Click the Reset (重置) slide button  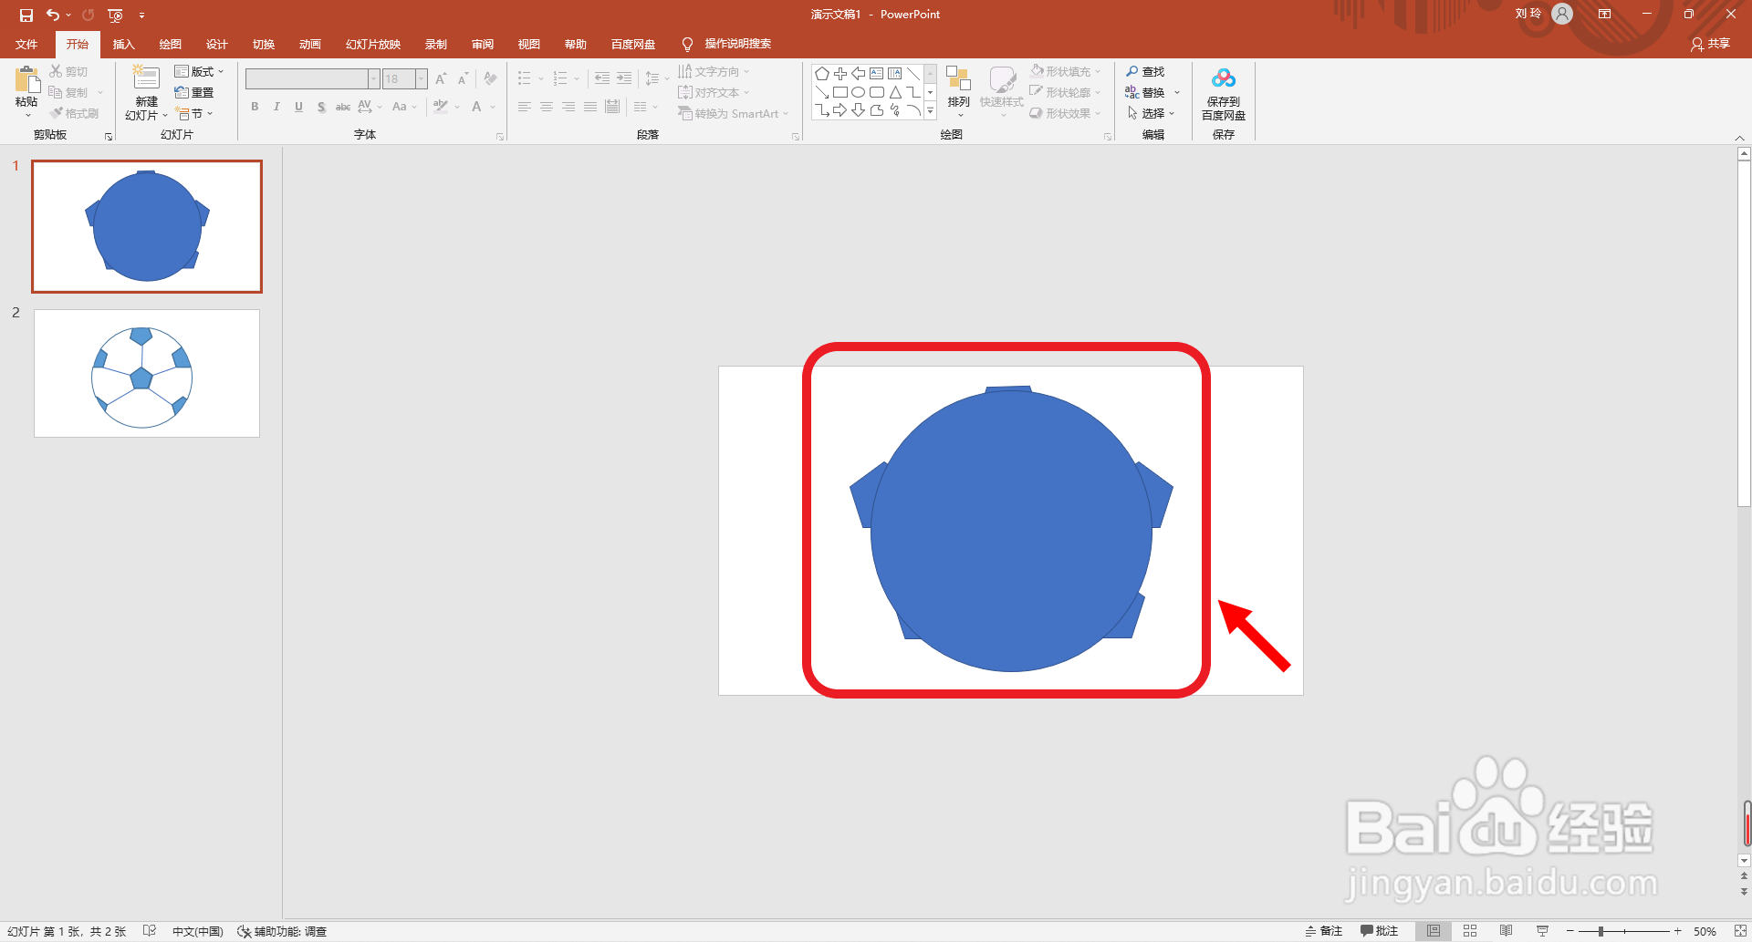tap(193, 92)
